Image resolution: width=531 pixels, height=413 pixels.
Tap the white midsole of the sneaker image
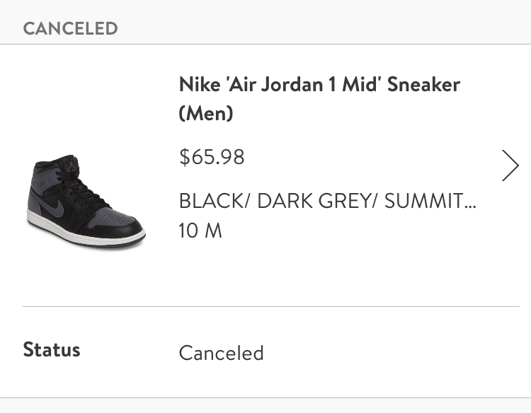pos(85,233)
